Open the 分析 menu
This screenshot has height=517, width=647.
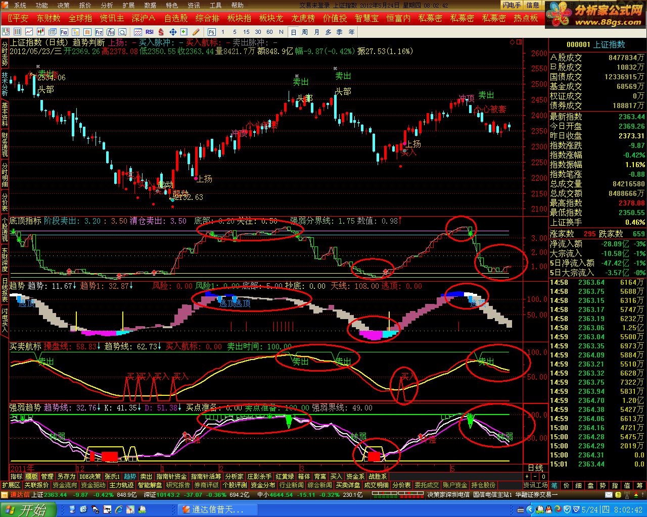[107, 5]
